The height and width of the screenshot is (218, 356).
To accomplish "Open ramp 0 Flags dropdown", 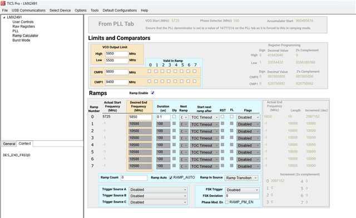I will (248, 117).
